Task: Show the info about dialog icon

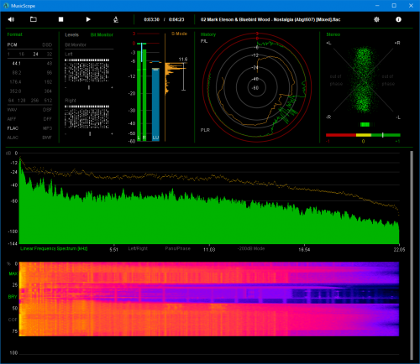Action: [398, 19]
